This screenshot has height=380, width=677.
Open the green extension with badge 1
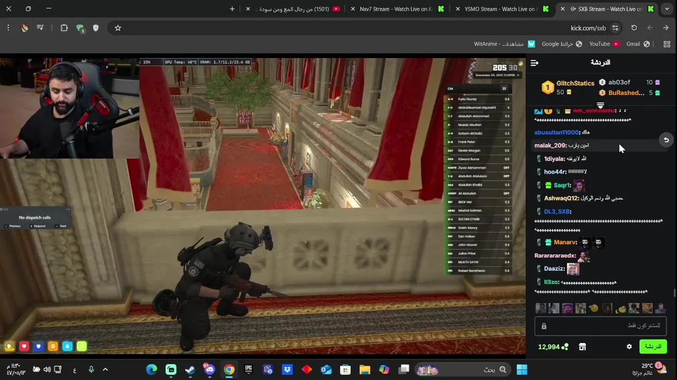point(80,28)
